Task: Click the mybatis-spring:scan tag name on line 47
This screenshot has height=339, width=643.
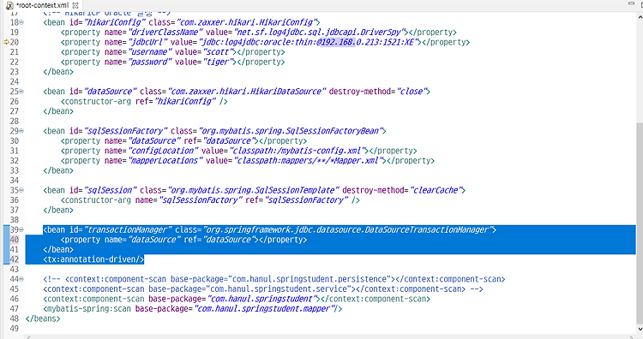Action: click(88, 308)
